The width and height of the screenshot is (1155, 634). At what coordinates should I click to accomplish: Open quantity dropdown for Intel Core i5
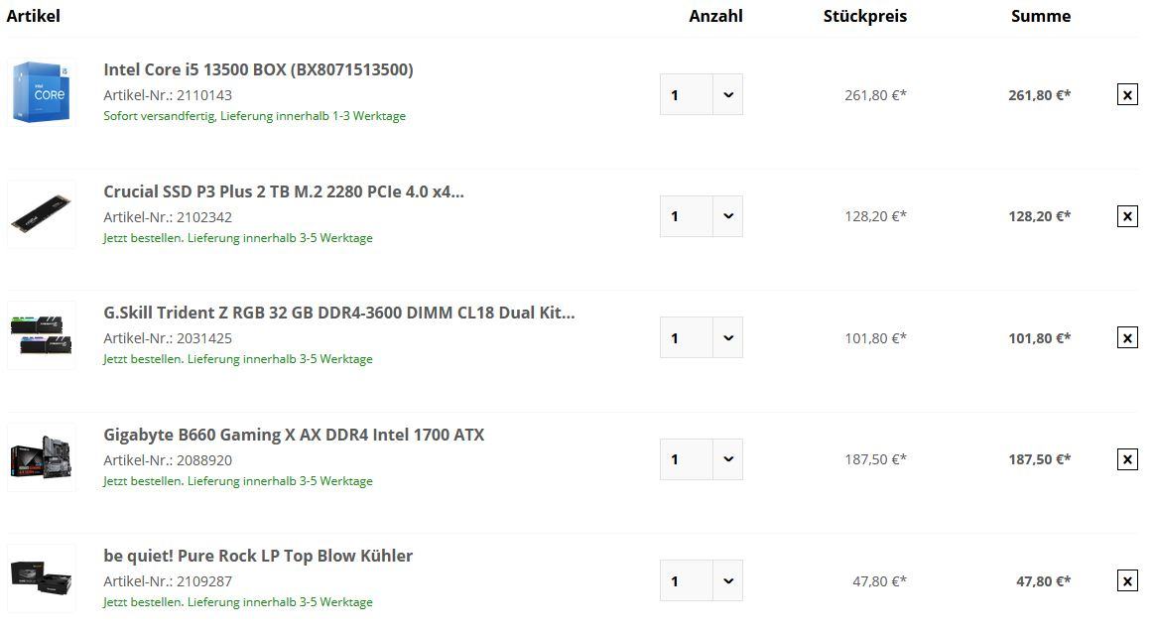[x=727, y=95]
